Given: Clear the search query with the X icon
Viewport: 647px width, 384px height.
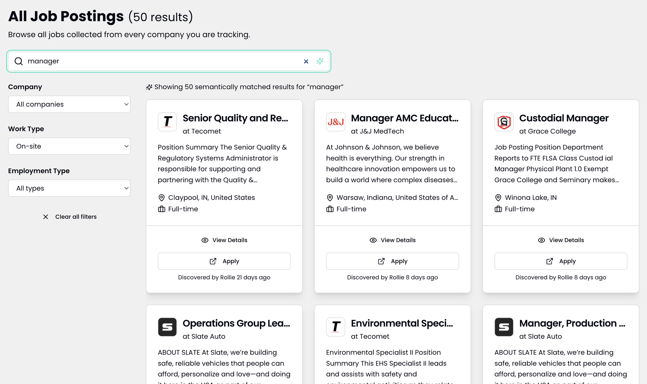Looking at the screenshot, I should point(306,61).
